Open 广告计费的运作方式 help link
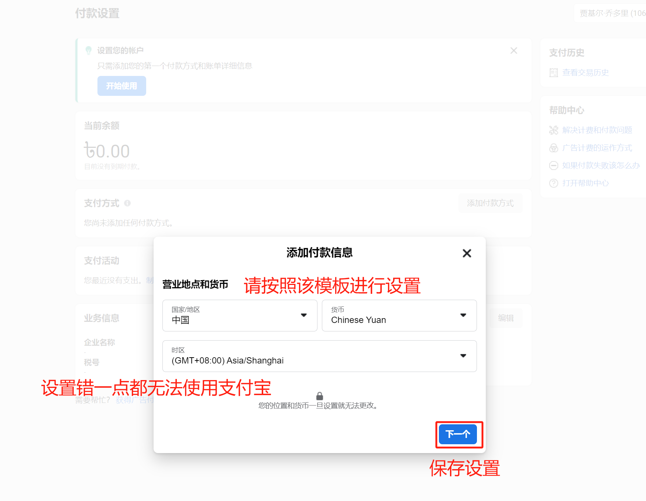 [x=597, y=148]
